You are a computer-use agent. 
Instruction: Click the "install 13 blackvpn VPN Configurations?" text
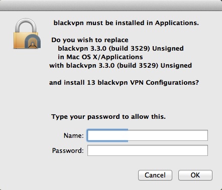pyautogui.click(x=132, y=83)
